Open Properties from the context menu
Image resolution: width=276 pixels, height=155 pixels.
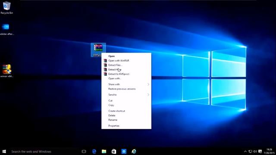coord(114,126)
